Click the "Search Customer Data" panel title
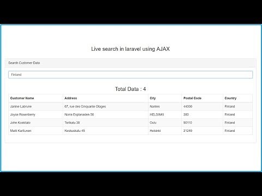The height and width of the screenshot is (196, 262). click(x=24, y=63)
